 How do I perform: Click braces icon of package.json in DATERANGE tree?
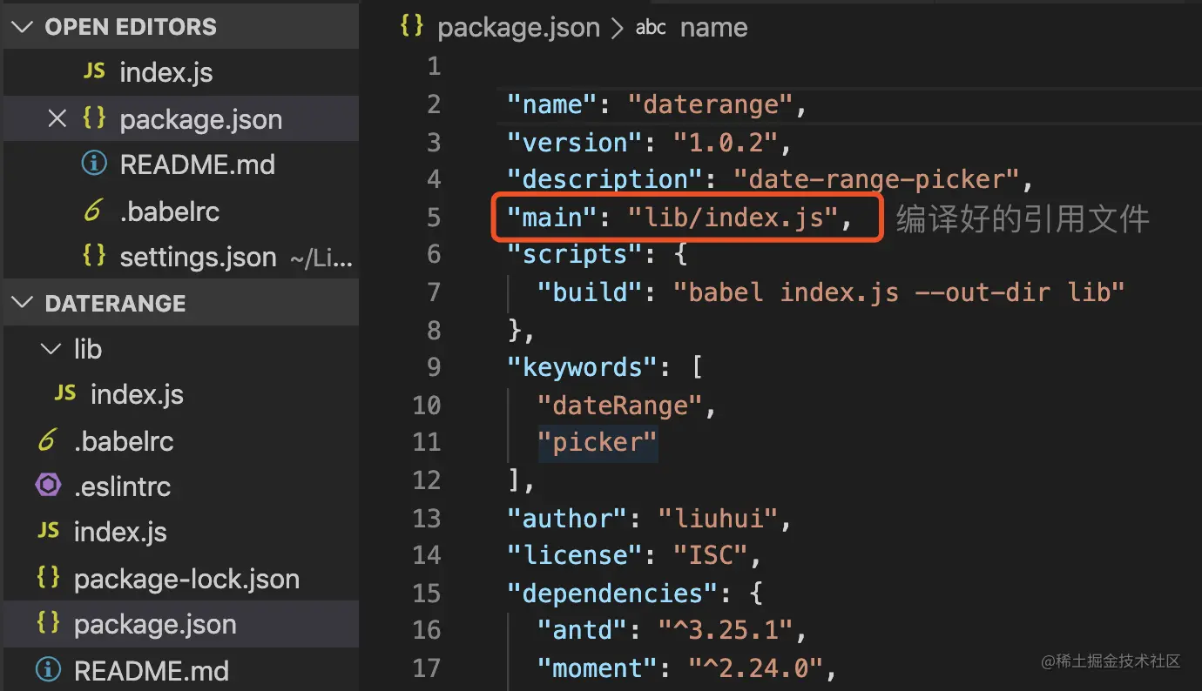pyautogui.click(x=48, y=624)
